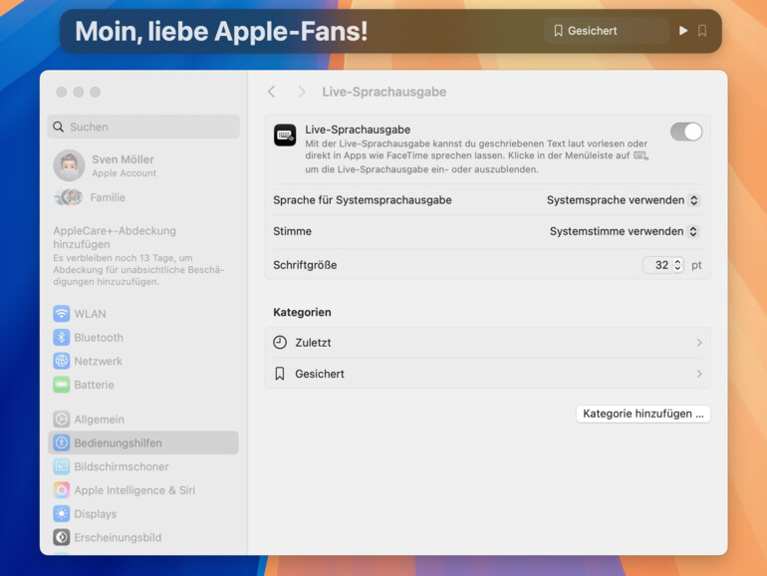The width and height of the screenshot is (767, 576).
Task: Select Erscheinungsbild label in sidebar
Action: coord(118,537)
